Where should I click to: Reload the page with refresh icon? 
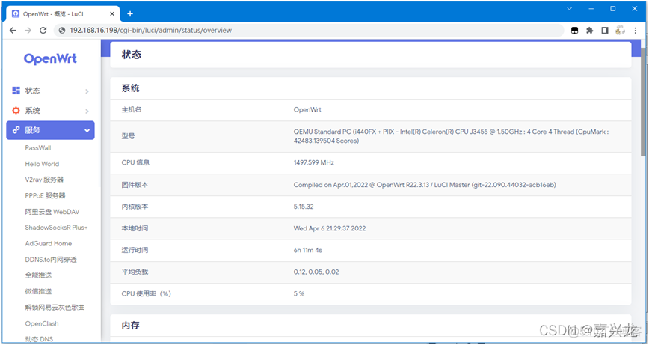(x=43, y=30)
